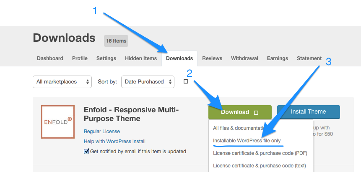
Task: Open the Help with WordPress install link
Action: (114, 142)
